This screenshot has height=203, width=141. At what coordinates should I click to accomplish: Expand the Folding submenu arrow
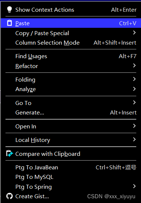(134, 79)
